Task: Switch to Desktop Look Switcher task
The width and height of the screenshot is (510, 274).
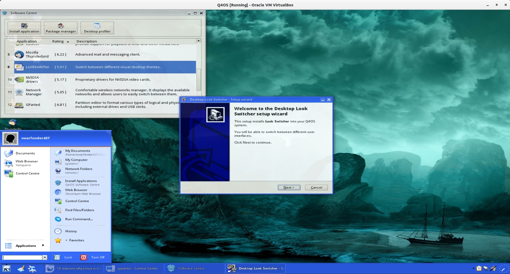Action: pyautogui.click(x=256, y=268)
